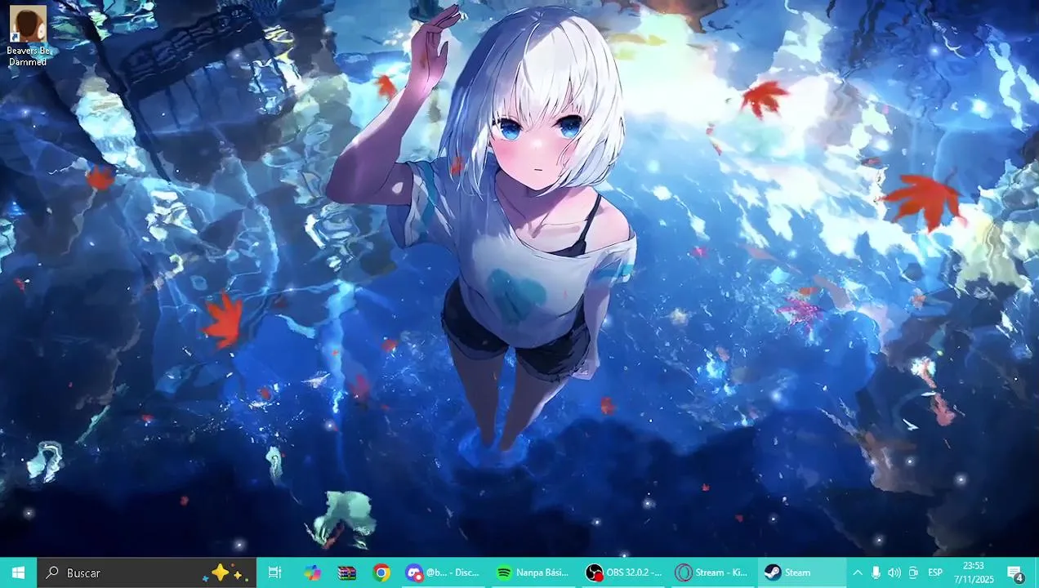Switch to the Steam taskbar window
1039x588 pixels.
point(803,572)
